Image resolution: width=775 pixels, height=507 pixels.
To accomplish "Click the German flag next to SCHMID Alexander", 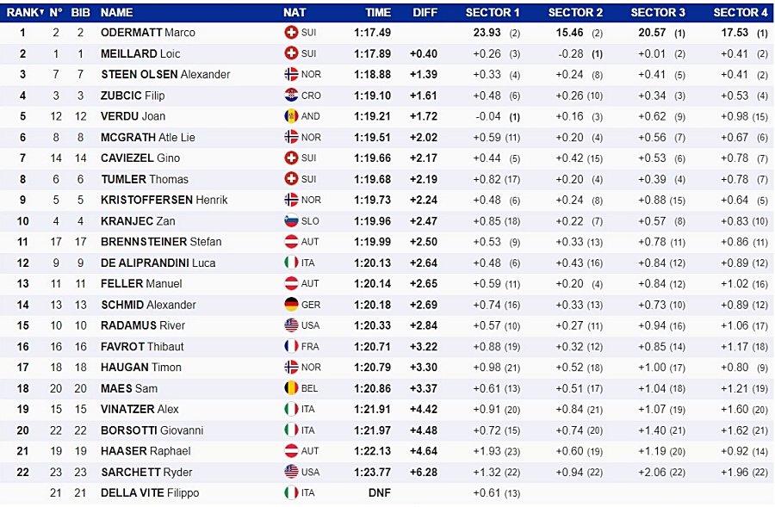I will (291, 305).
